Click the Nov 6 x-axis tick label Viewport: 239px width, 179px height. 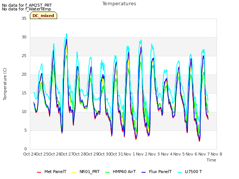pyautogui.click(x=192, y=154)
